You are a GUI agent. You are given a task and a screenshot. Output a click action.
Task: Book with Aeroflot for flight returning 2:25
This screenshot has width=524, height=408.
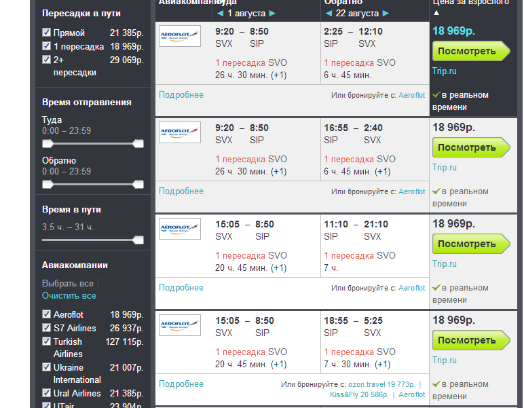[412, 95]
